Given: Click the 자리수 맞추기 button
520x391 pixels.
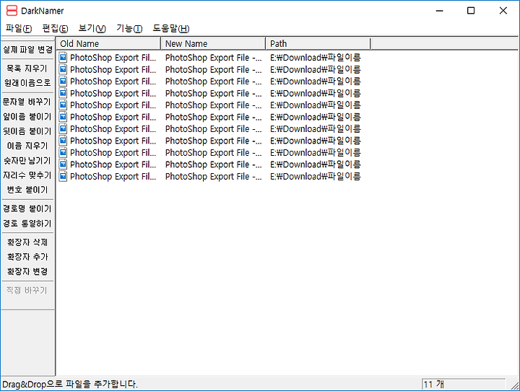Looking at the screenshot, I should (27, 175).
